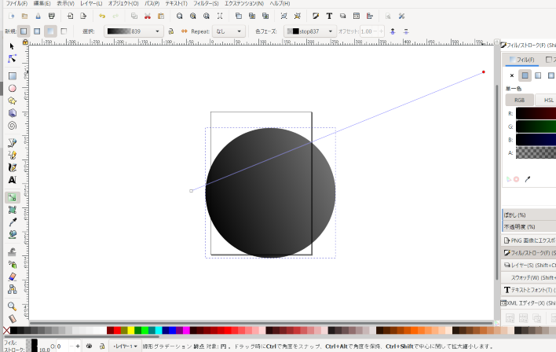
Task: Click the Paste clipboard icon
Action: point(161,16)
